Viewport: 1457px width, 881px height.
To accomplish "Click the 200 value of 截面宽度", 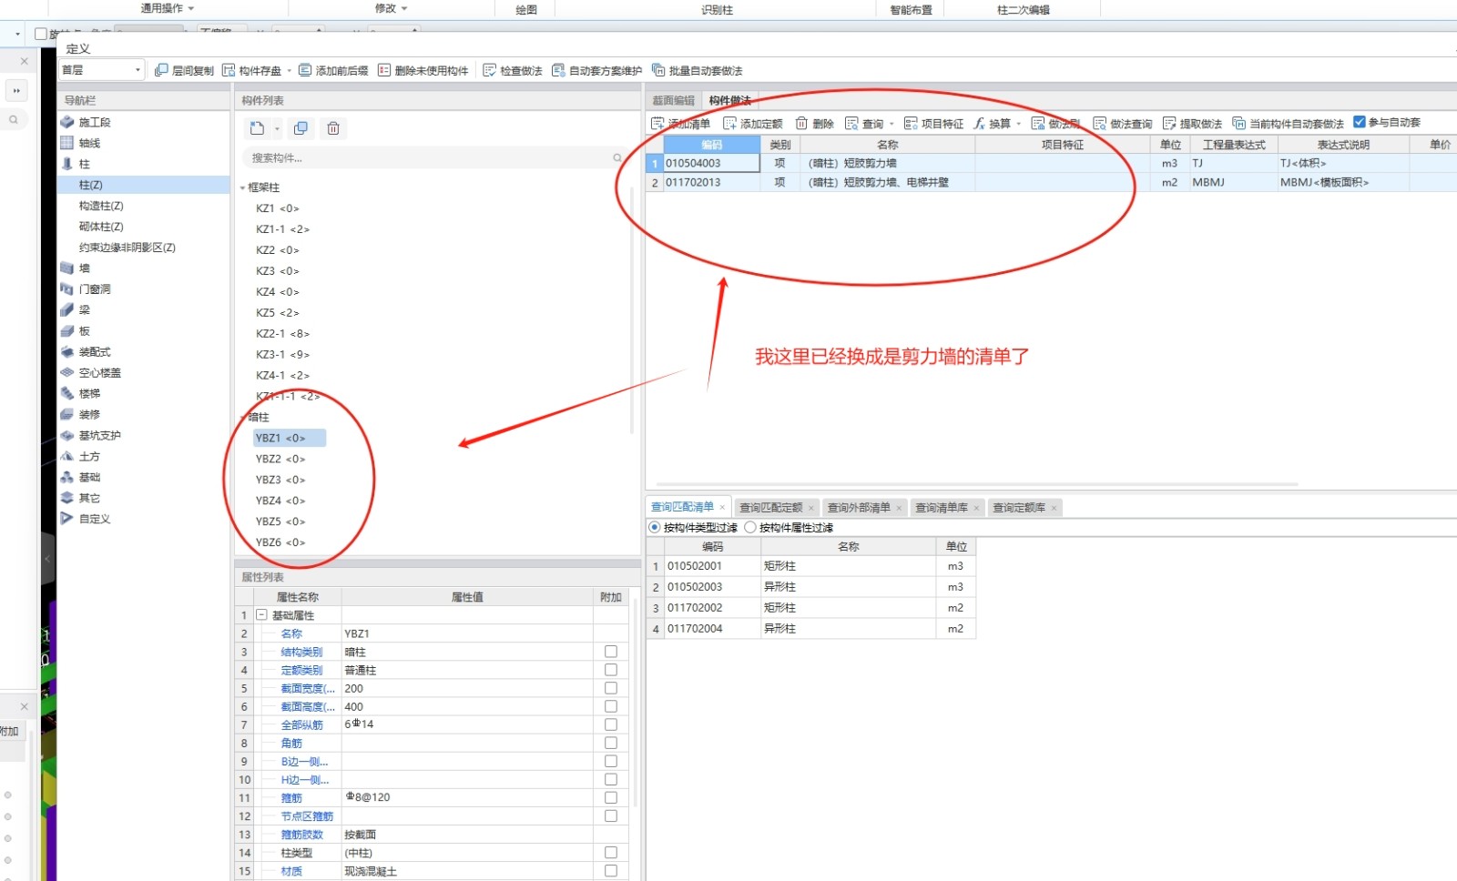I will tap(467, 689).
